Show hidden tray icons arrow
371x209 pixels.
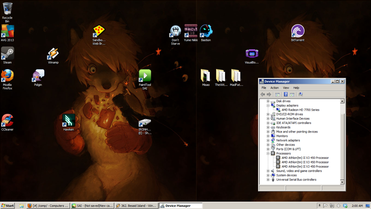319,206
